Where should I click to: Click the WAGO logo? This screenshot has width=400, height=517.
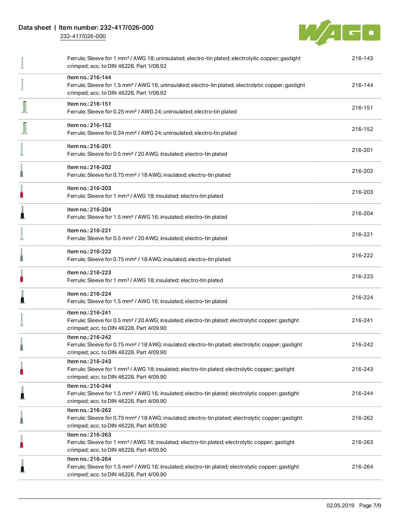[340, 32]
